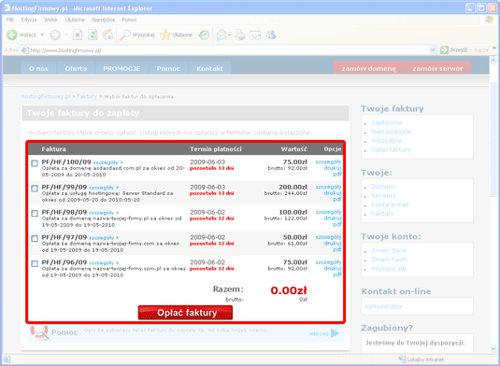Click the Back (Wstecz) arrow icon
500x366 pixels.
[12, 35]
